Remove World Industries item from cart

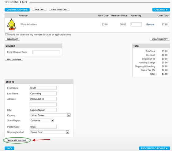[150, 24]
